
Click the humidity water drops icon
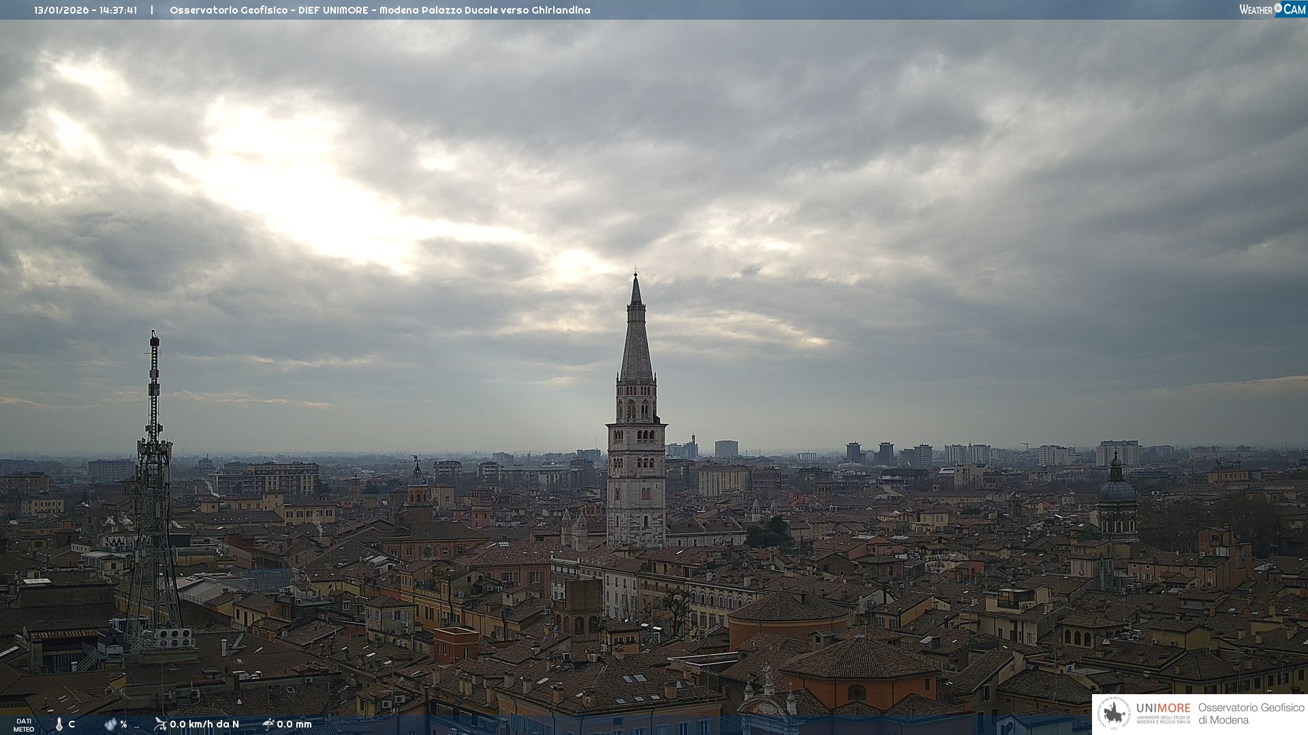pyautogui.click(x=110, y=724)
